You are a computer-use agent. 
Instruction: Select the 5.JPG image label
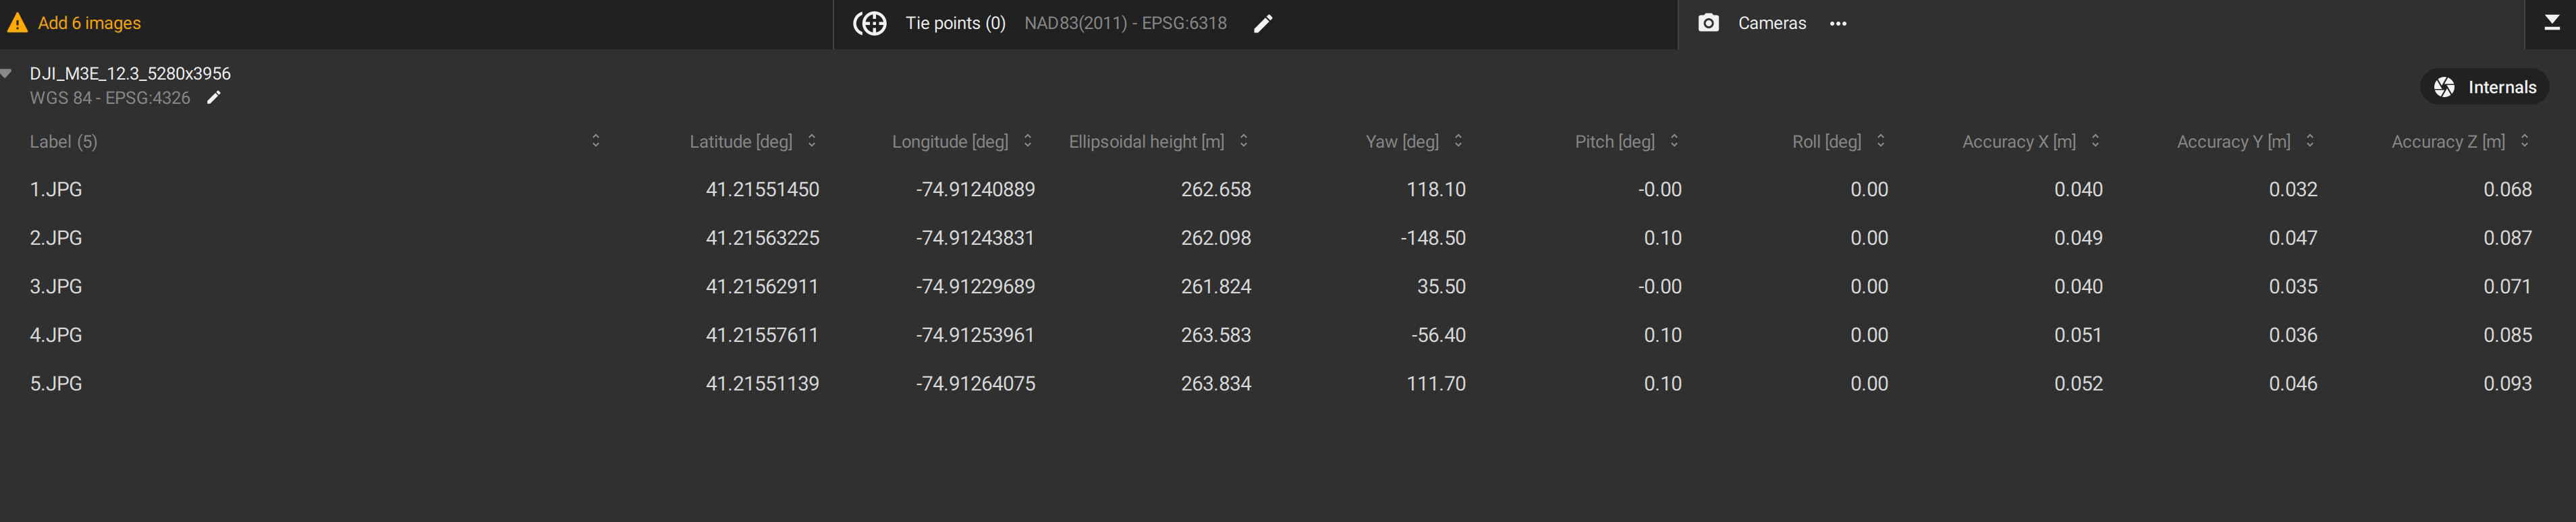[56, 384]
